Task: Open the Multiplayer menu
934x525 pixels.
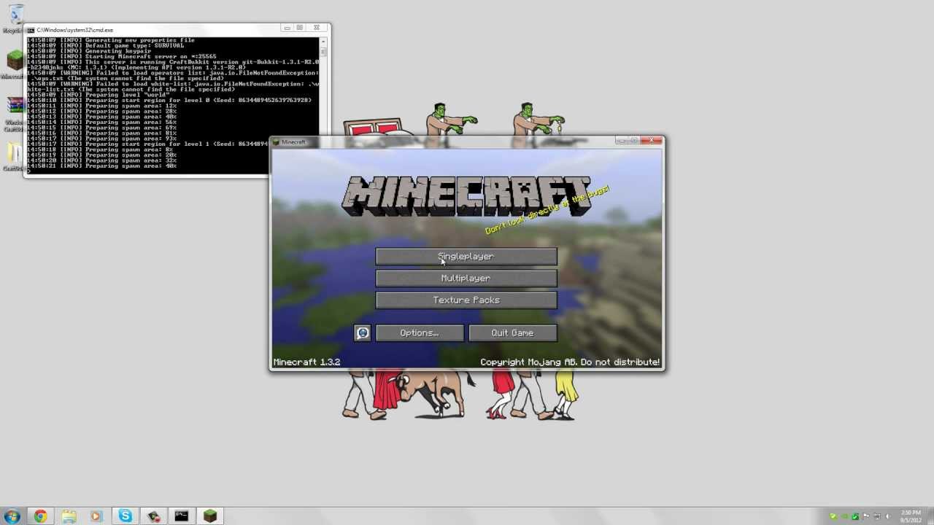Action: [466, 279]
